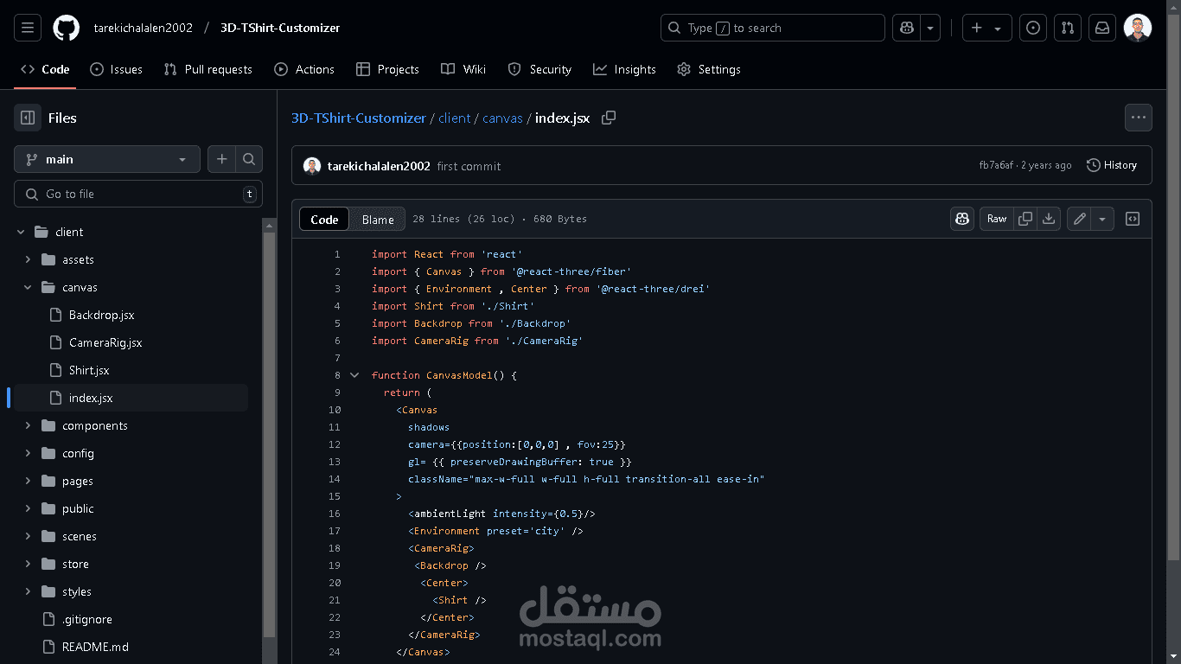Open the tarekichalalen2002 owner link in header

[144, 28]
